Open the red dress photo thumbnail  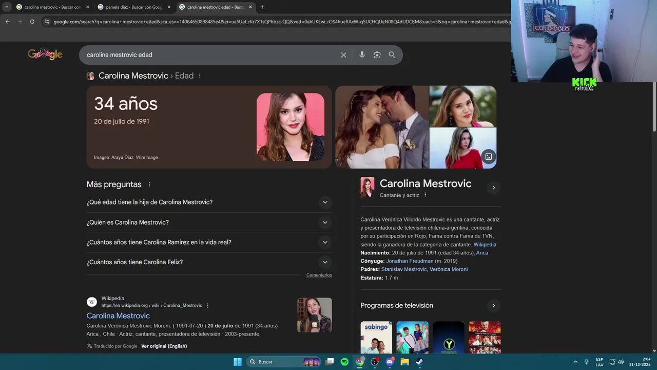(x=462, y=148)
